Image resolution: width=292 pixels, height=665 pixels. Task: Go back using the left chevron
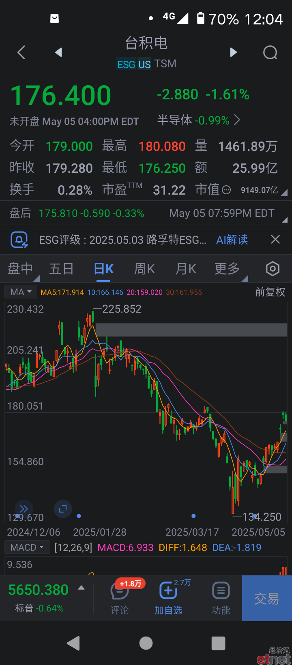point(21,52)
